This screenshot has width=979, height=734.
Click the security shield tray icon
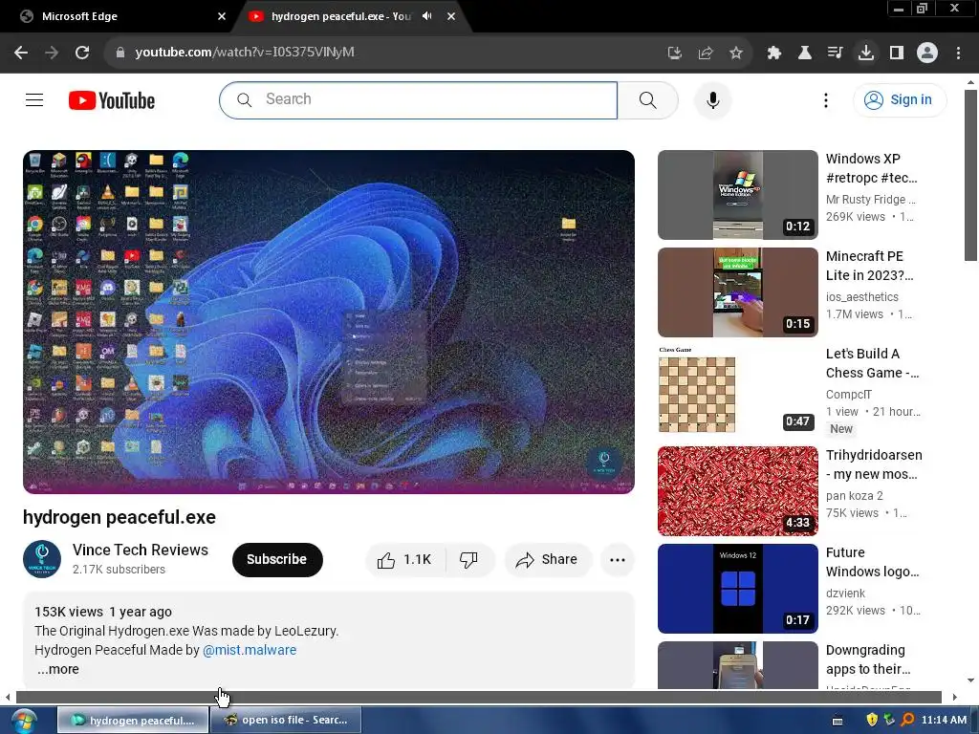[872, 720]
